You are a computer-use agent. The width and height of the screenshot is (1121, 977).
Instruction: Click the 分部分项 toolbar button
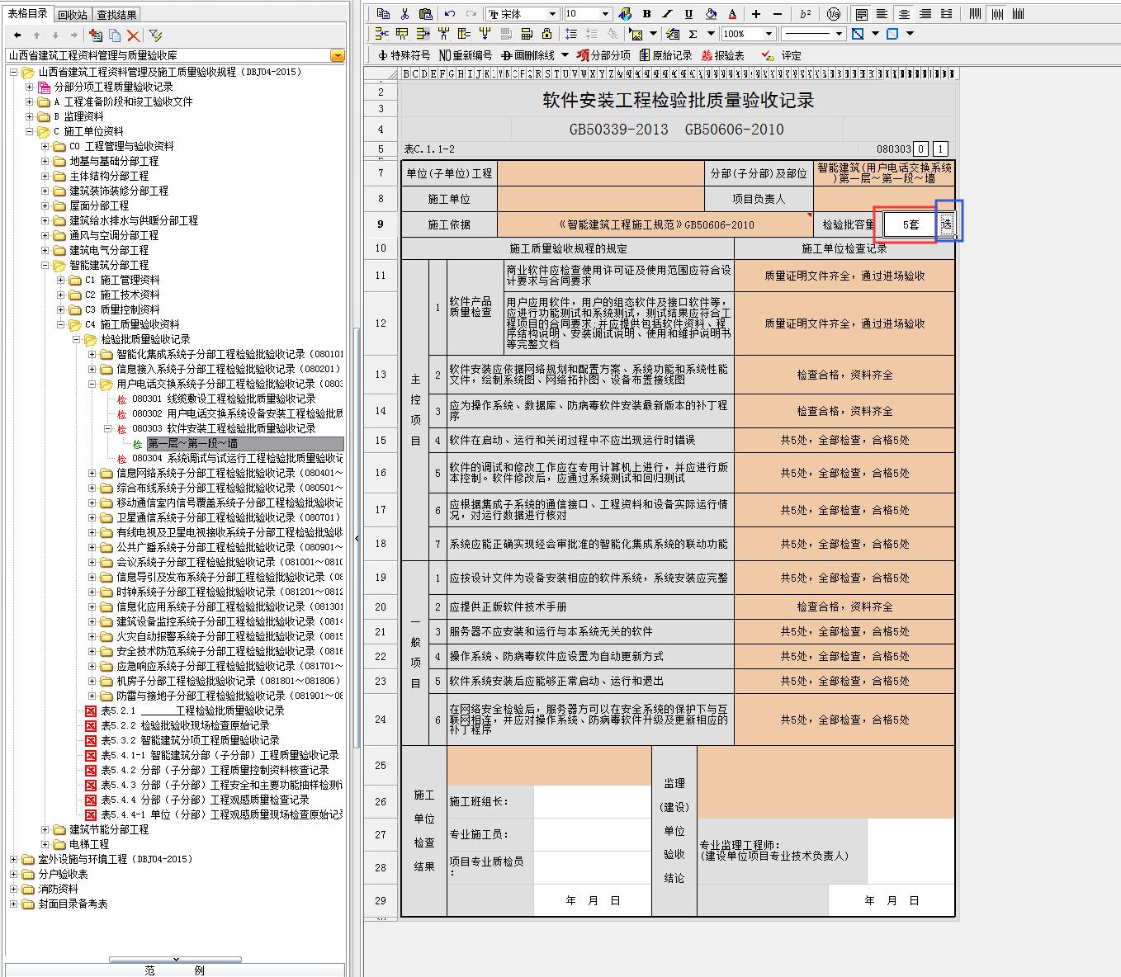point(603,55)
